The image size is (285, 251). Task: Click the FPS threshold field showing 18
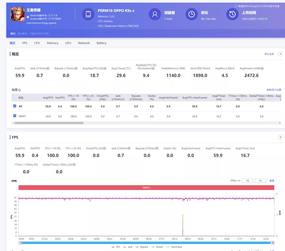247,181
